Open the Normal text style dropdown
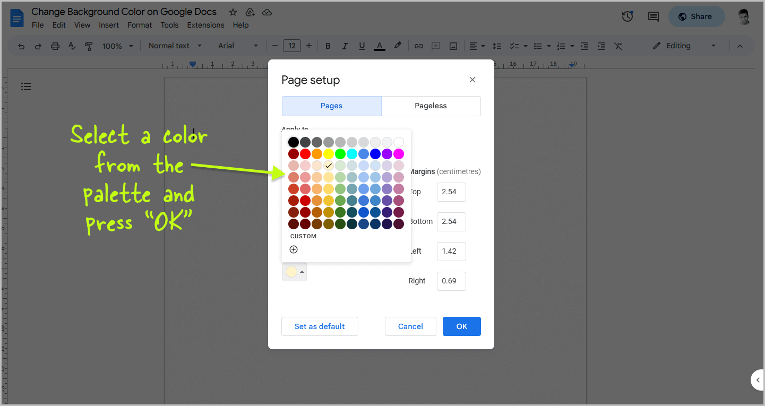Screen dimensions: 765x406 [x=175, y=46]
